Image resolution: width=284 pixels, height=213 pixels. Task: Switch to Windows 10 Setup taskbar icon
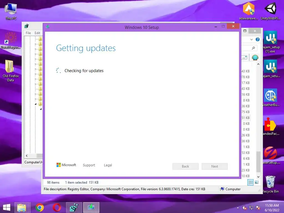pyautogui.click(x=91, y=207)
